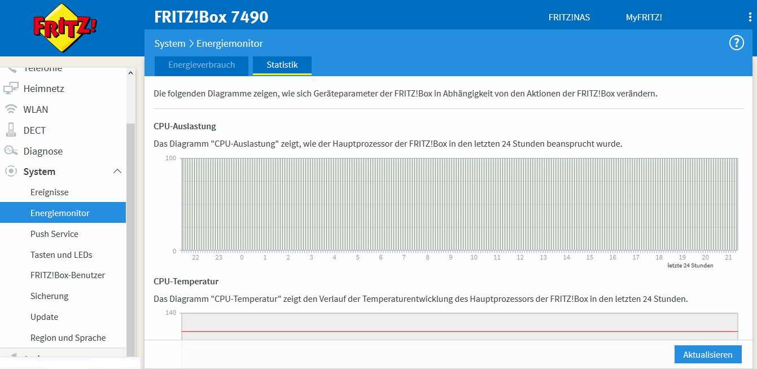
Task: Switch to the Energieverbrauch tab
Action: pos(202,65)
